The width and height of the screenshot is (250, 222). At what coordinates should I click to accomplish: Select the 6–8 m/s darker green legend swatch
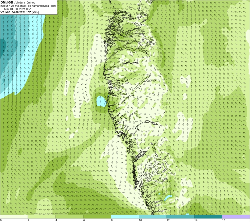(97, 216)
